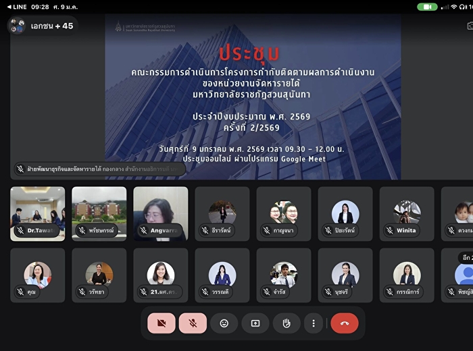Click the muted mic icon on presenter's name label
Screen dimensions: 473x351
(x=20, y=169)
